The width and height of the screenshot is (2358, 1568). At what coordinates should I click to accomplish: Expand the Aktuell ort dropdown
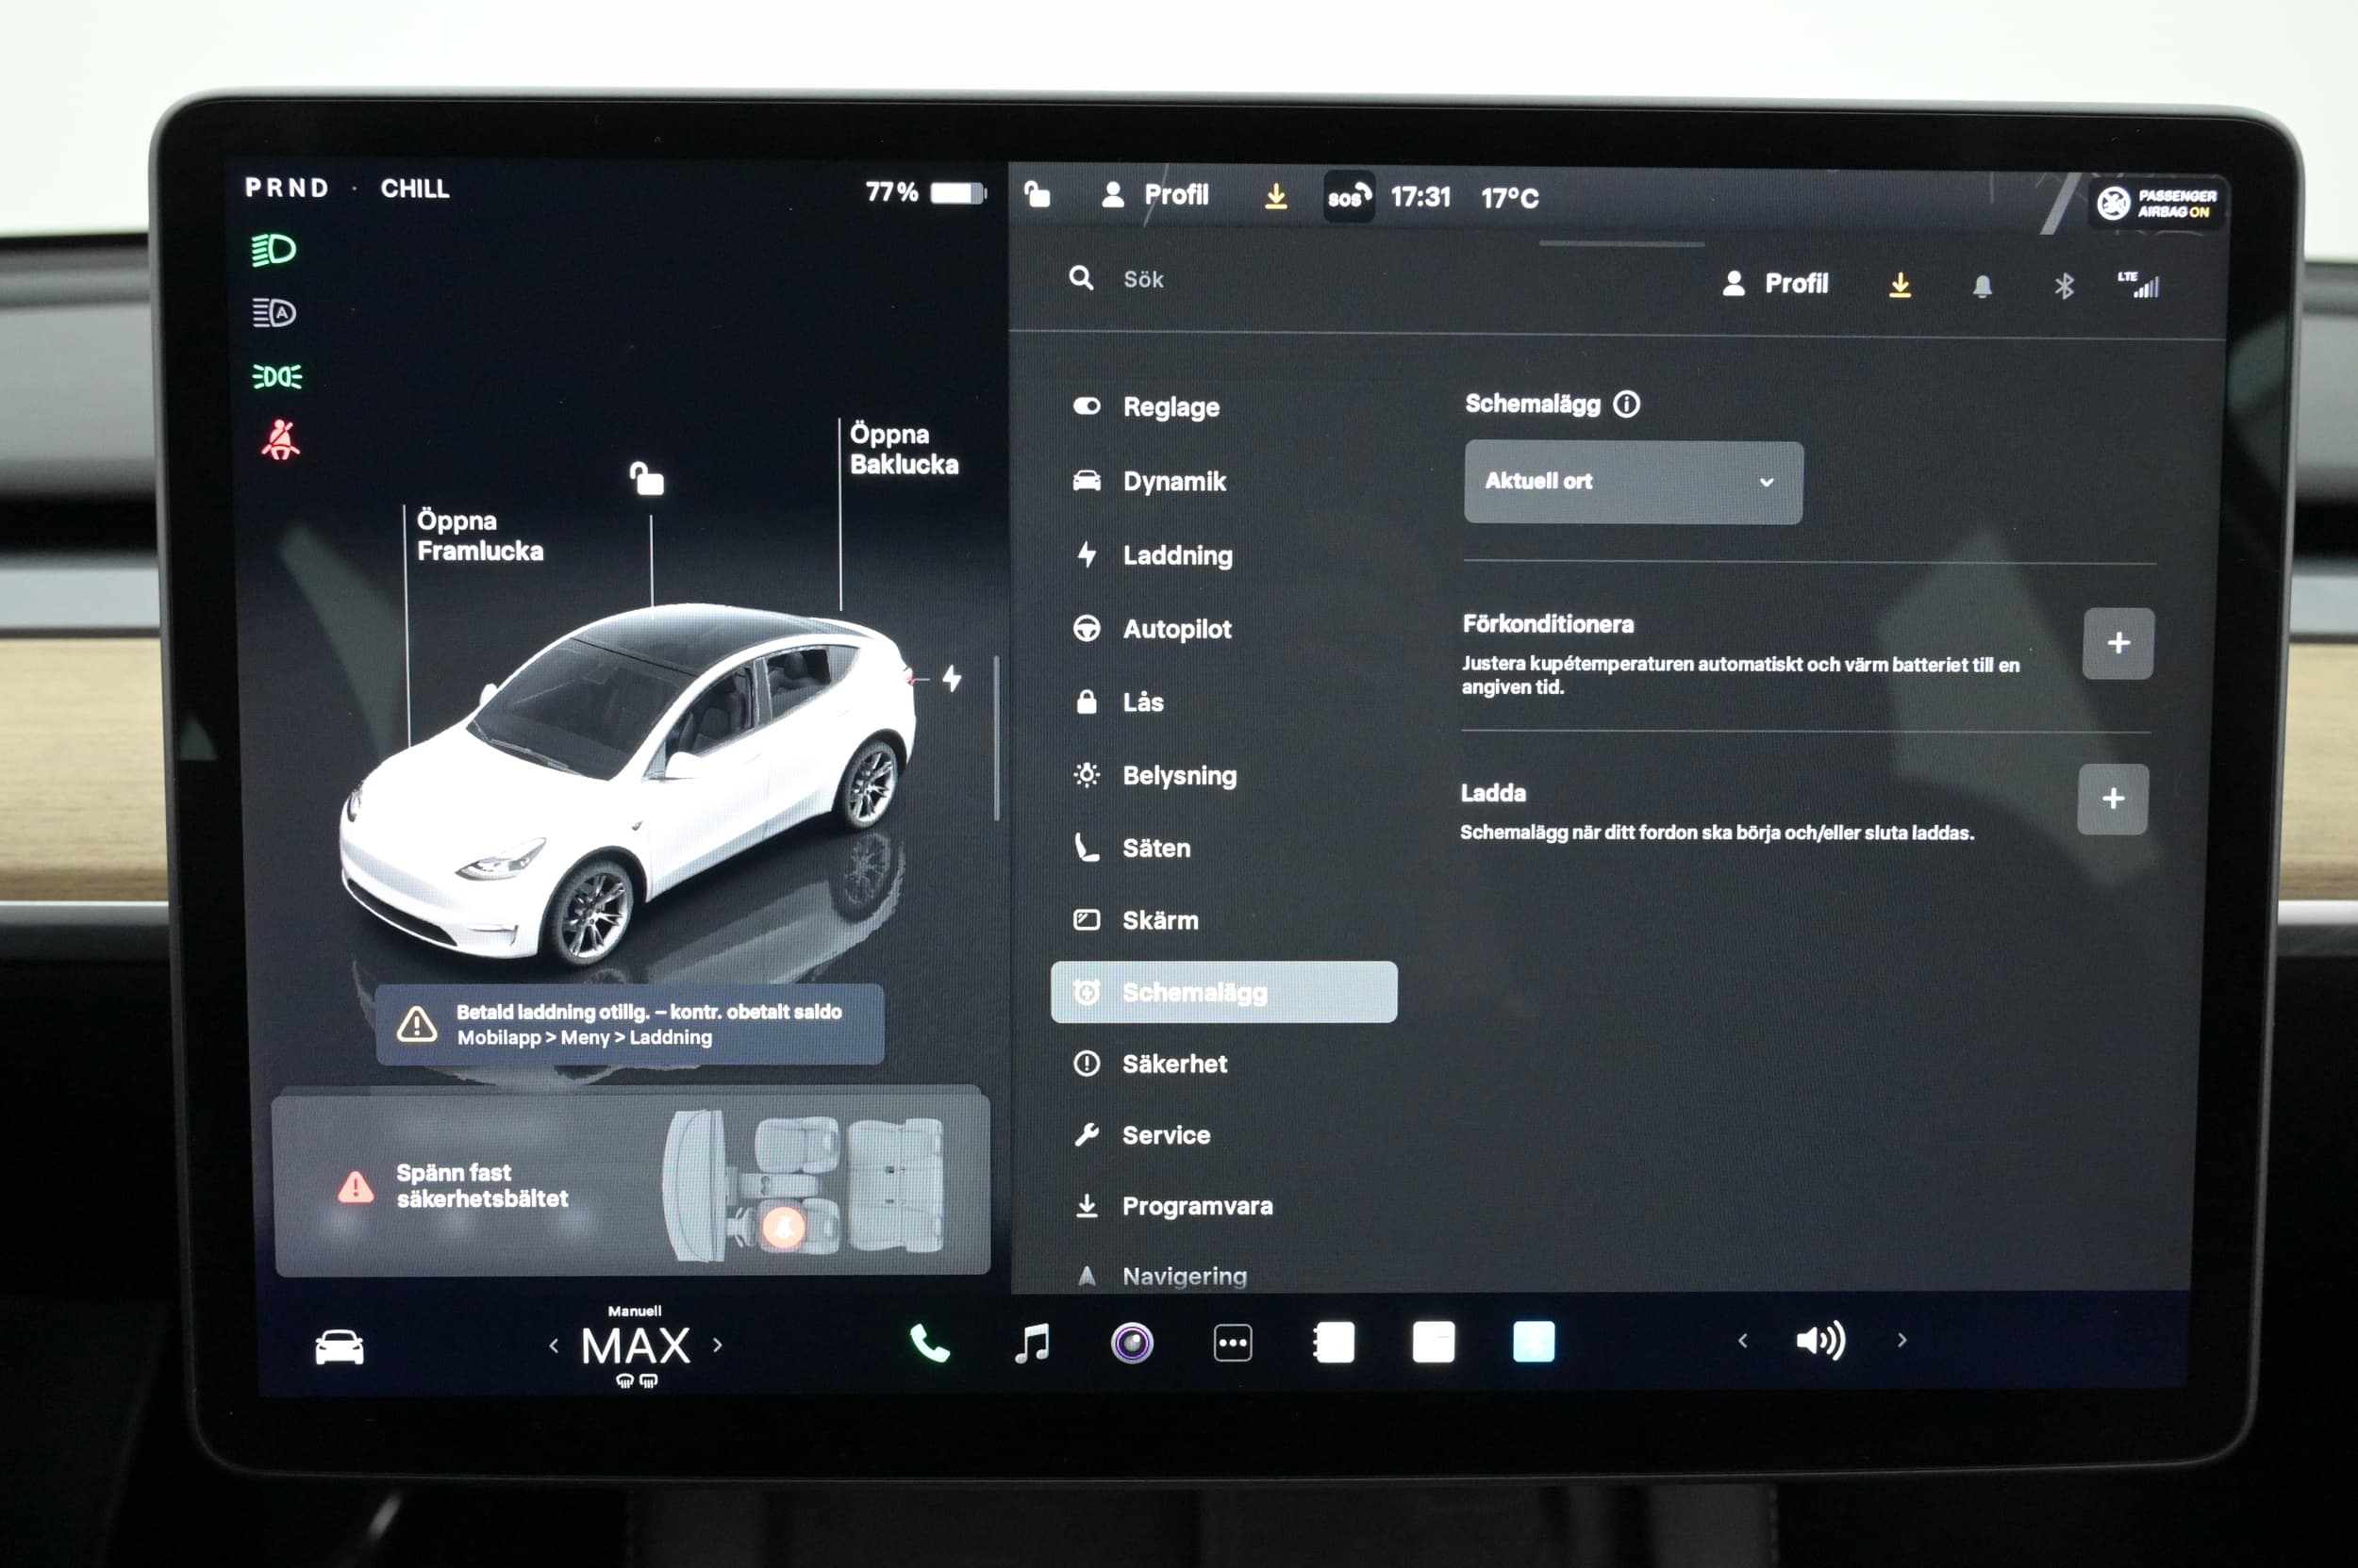click(1632, 482)
